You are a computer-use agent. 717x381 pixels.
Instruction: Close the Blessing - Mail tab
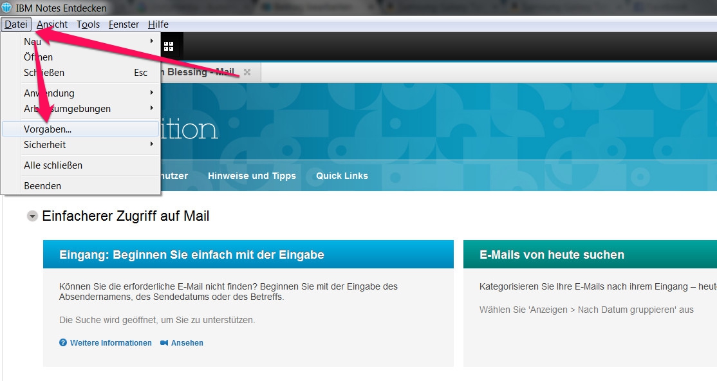click(247, 72)
